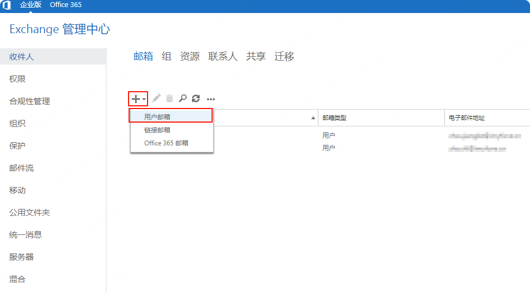Screen dimensions: 530x293
Task: Switch to the 邮箱 tab
Action: click(x=143, y=56)
